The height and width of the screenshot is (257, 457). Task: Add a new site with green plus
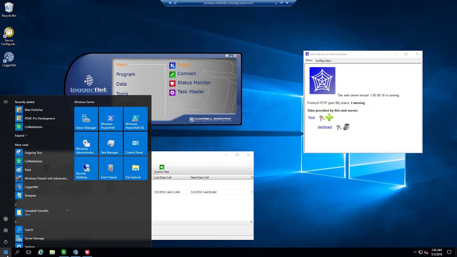click(x=329, y=117)
